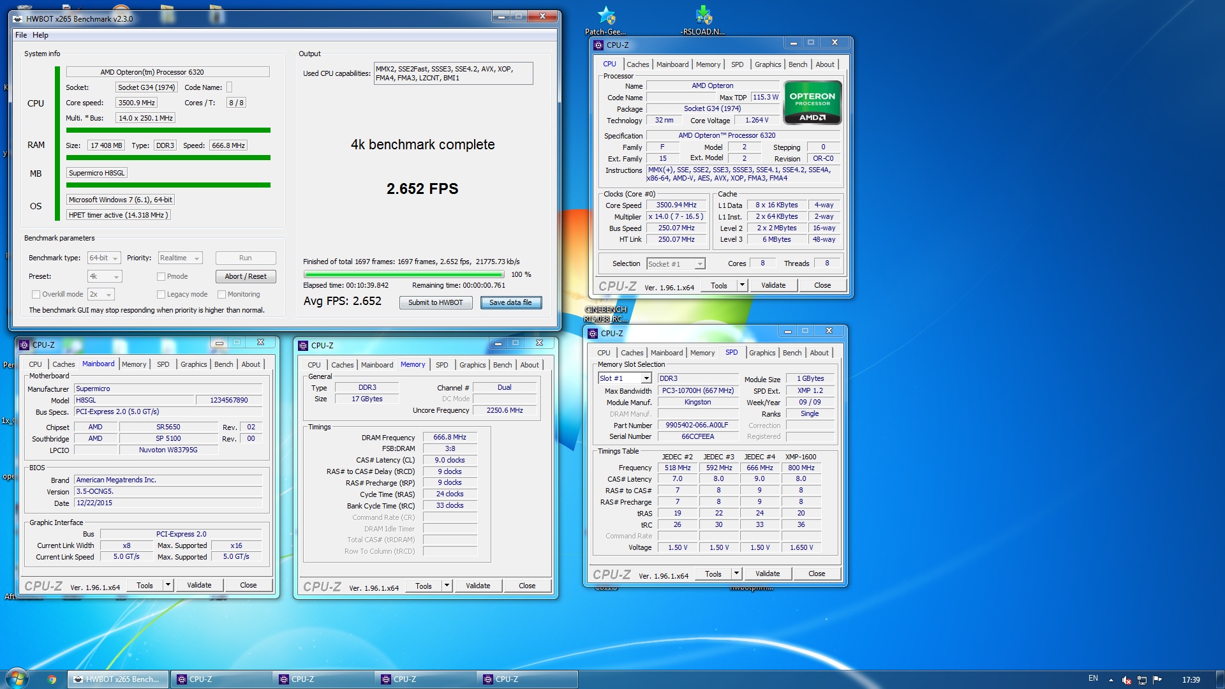Open About tab in CPU-Z SPD window
Viewport: 1225px width, 689px height.
pyautogui.click(x=819, y=353)
